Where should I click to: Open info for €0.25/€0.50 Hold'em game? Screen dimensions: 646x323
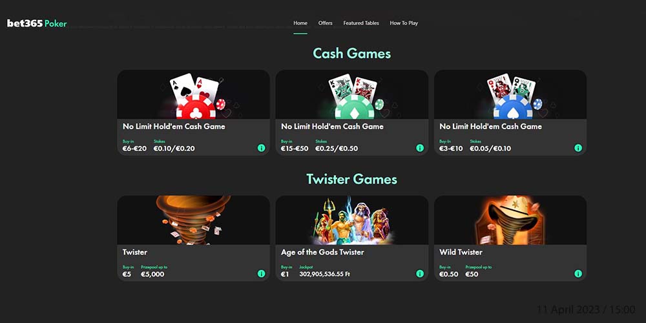pyautogui.click(x=420, y=148)
